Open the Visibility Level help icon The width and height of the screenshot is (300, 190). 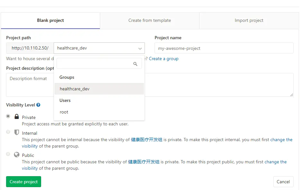(38, 105)
